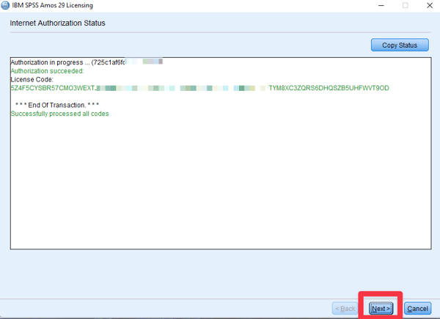Click the disabled < Back button
The width and height of the screenshot is (440, 319).
[x=345, y=309]
